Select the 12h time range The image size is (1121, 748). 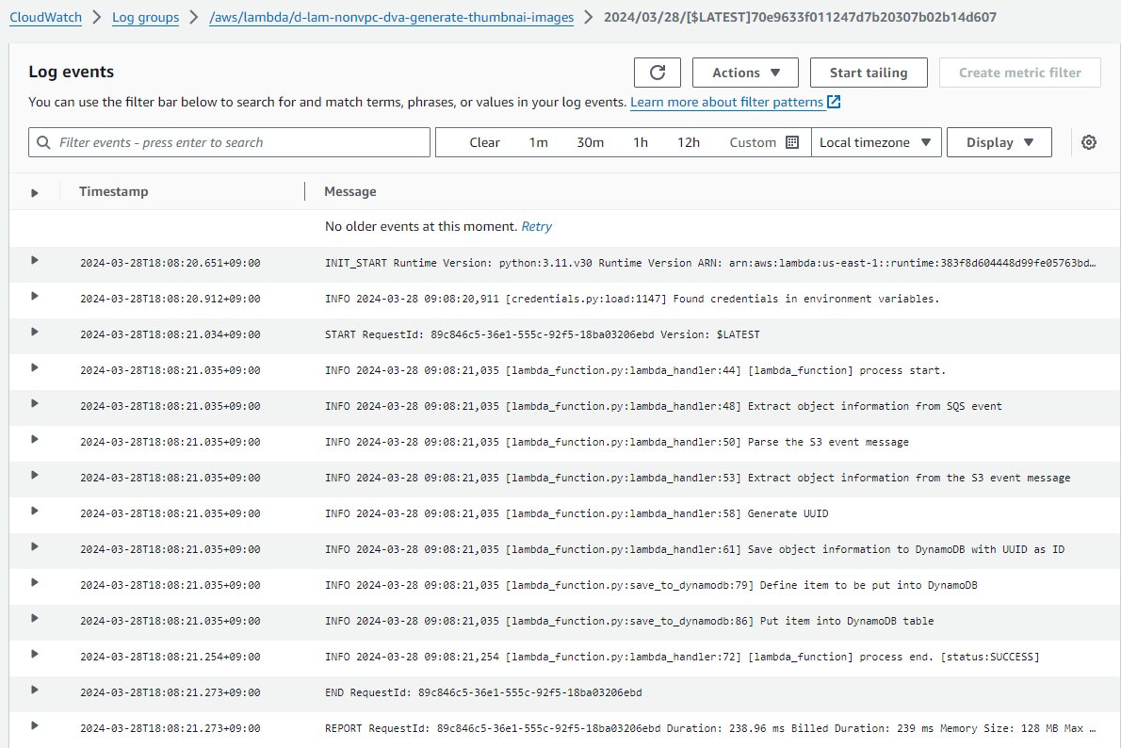(x=689, y=142)
